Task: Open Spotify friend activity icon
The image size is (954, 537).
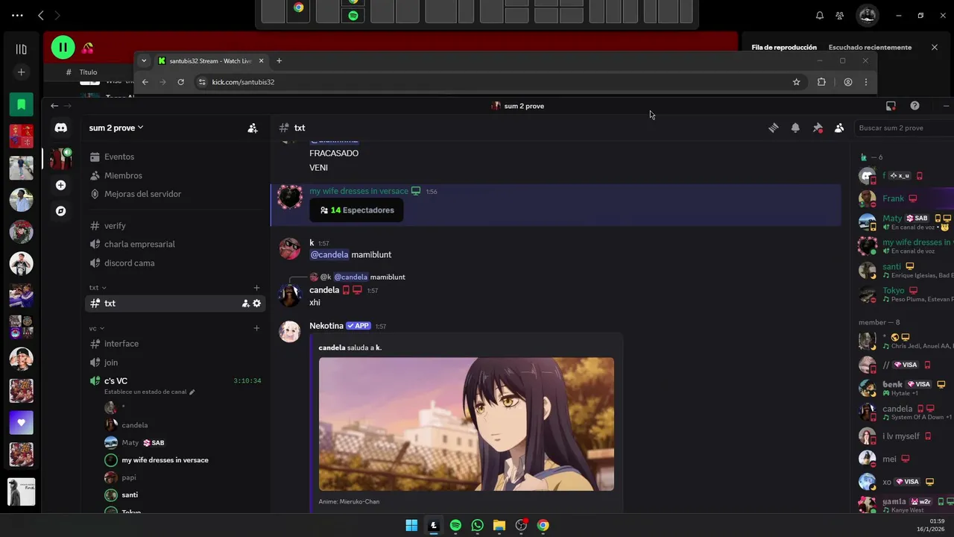Action: click(x=840, y=15)
